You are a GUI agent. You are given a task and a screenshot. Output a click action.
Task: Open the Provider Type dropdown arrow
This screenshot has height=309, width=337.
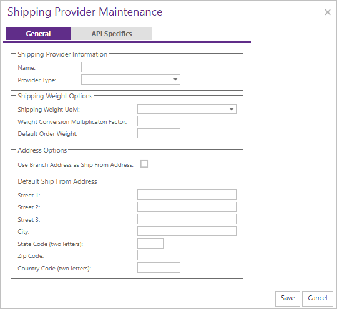[175, 80]
